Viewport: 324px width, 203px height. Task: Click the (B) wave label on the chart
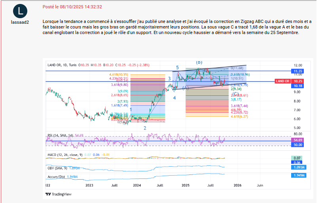coord(199,62)
